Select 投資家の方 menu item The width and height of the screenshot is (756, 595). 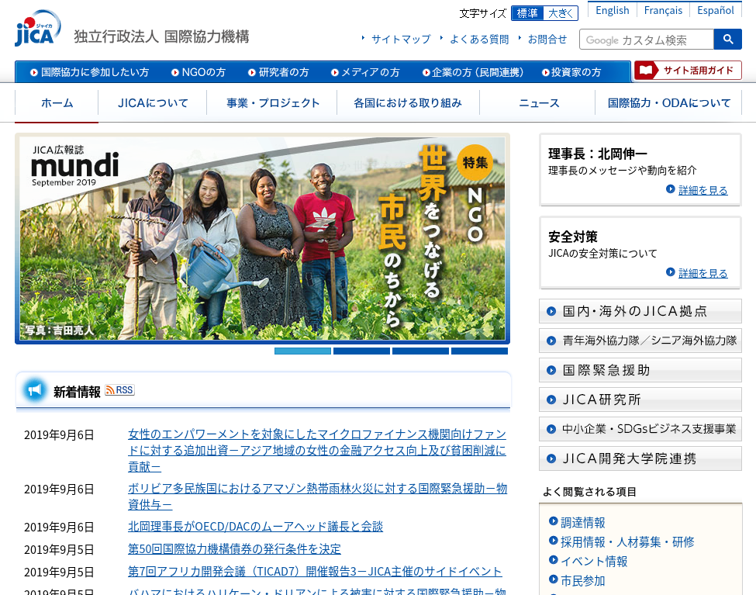coord(571,72)
